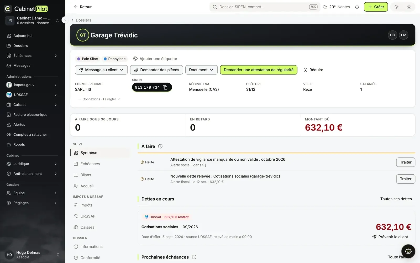420x263 pixels.
Task: Switch cabinet via Cabinet Démo selector
Action: click(x=32, y=20)
